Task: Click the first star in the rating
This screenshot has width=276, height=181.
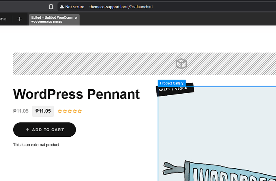Action: click(60, 111)
